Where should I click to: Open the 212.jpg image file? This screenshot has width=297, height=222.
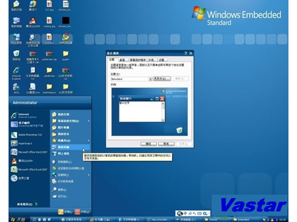49,6
